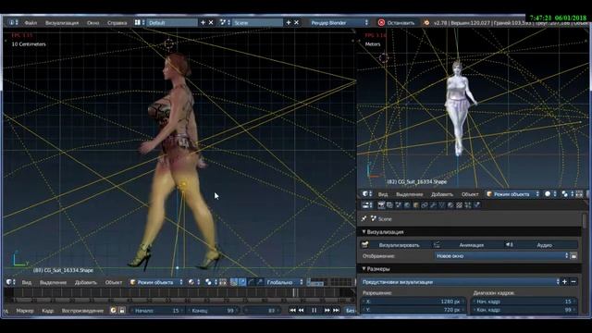592x333 pixels.
Task: Click a layer button in left viewport header
Action: click(x=317, y=282)
